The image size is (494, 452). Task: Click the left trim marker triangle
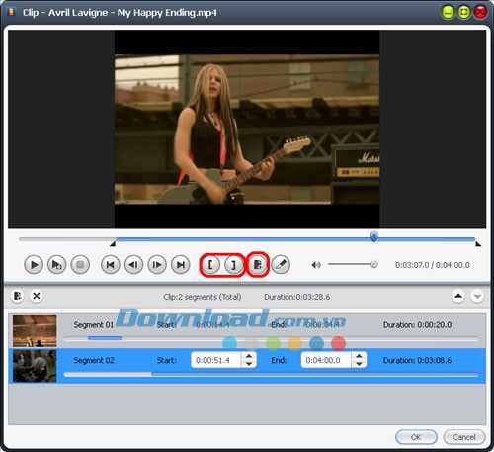113,244
